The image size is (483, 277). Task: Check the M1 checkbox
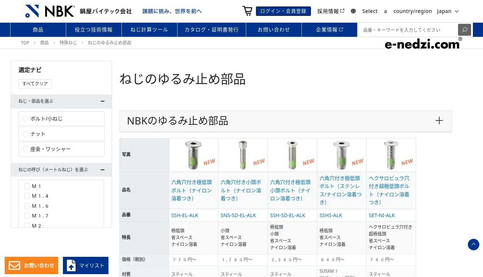point(27,186)
